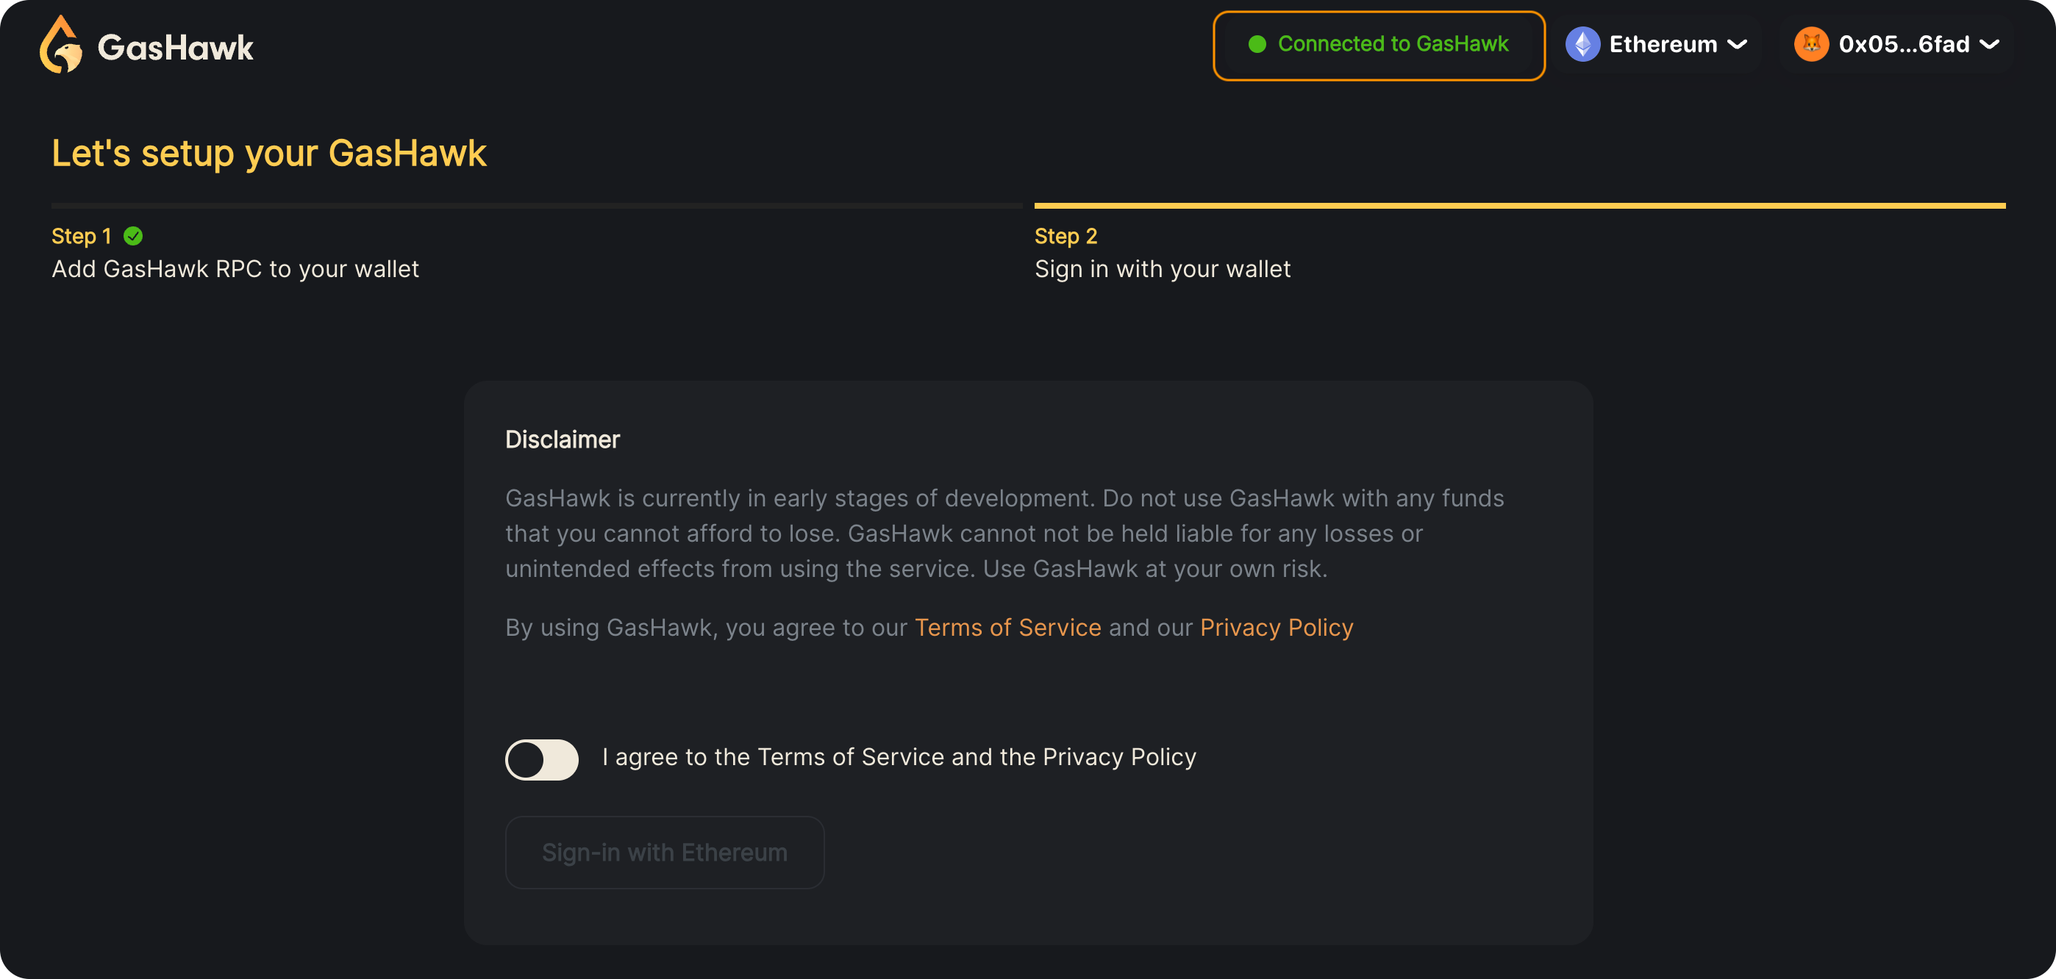
Task: Expand the 0x05...6fad wallet account menu
Action: click(1896, 45)
